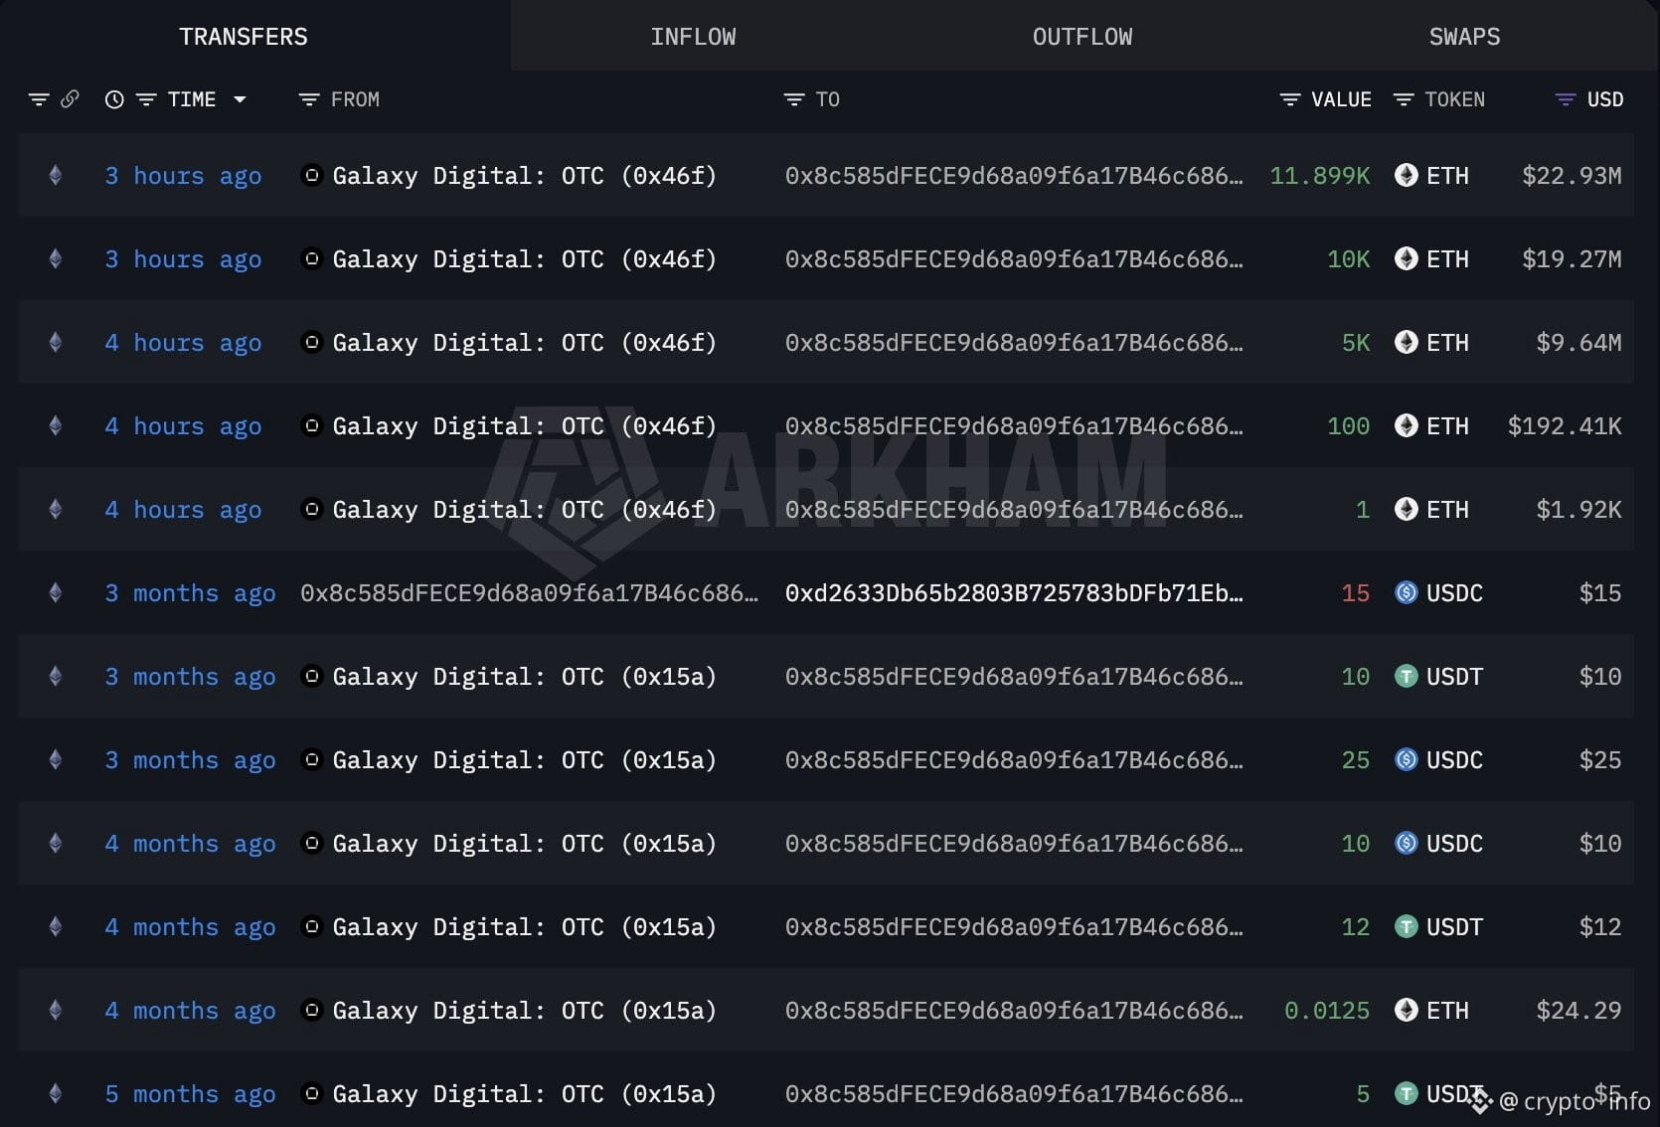
Task: Click the 11.899K value cell
Action: click(x=1320, y=176)
